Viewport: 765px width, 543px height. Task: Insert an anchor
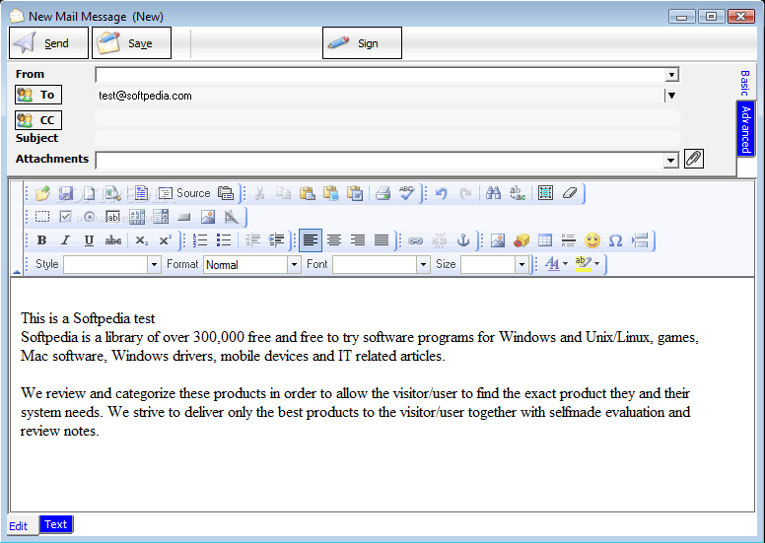click(x=463, y=240)
